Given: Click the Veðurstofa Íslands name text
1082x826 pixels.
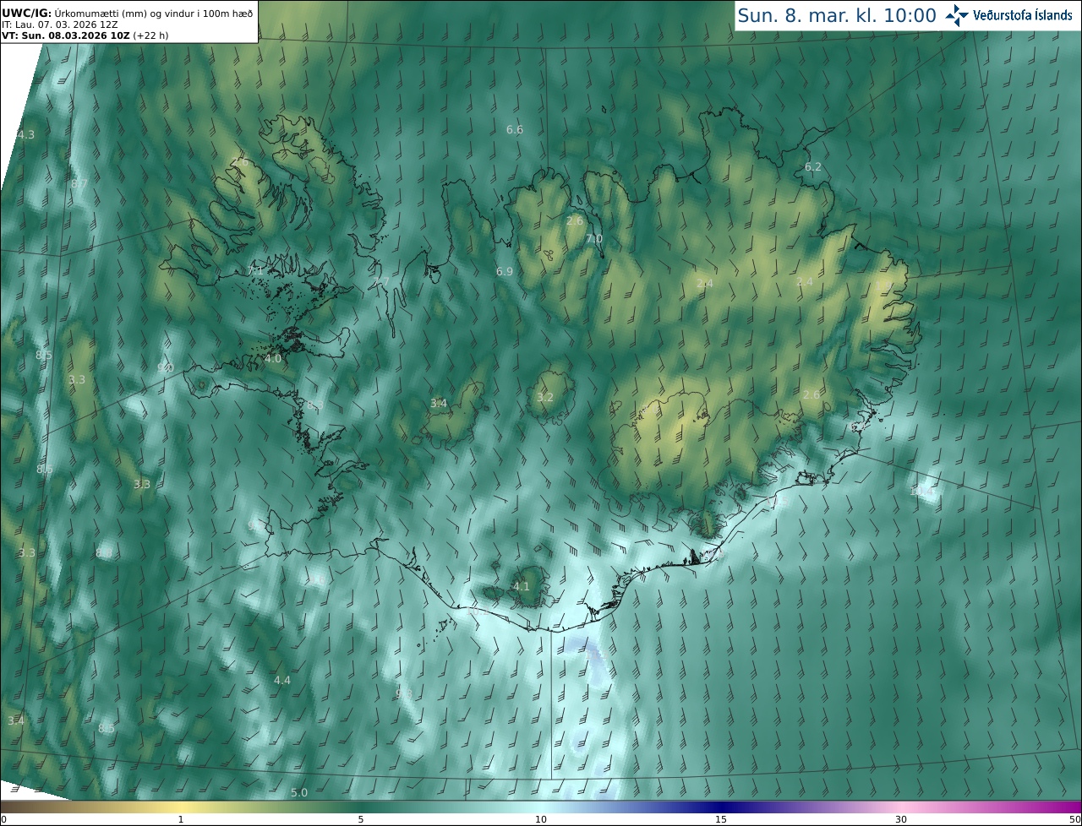Looking at the screenshot, I should pyautogui.click(x=1023, y=15).
